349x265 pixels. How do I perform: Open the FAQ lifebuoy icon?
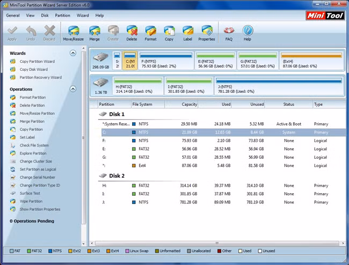coord(229,33)
